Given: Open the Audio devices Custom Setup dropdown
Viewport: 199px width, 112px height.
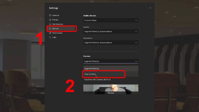Looking at the screenshot, I should pyautogui.click(x=111, y=20).
